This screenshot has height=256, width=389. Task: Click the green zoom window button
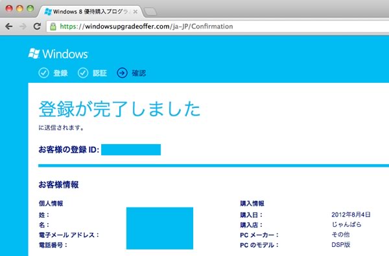30,8
